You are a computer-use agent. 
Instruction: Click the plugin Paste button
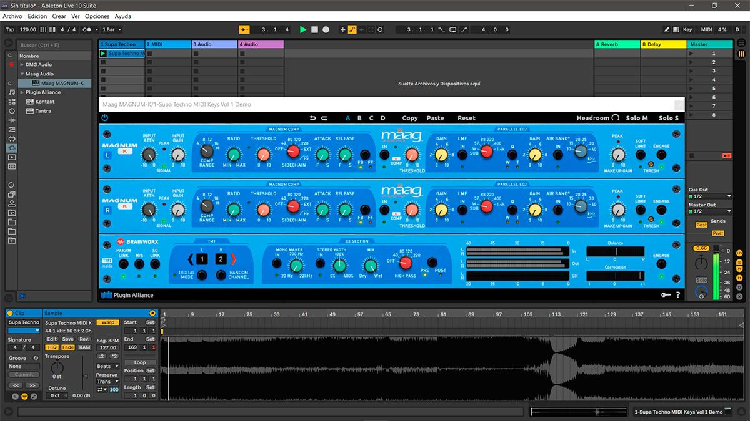(x=435, y=118)
